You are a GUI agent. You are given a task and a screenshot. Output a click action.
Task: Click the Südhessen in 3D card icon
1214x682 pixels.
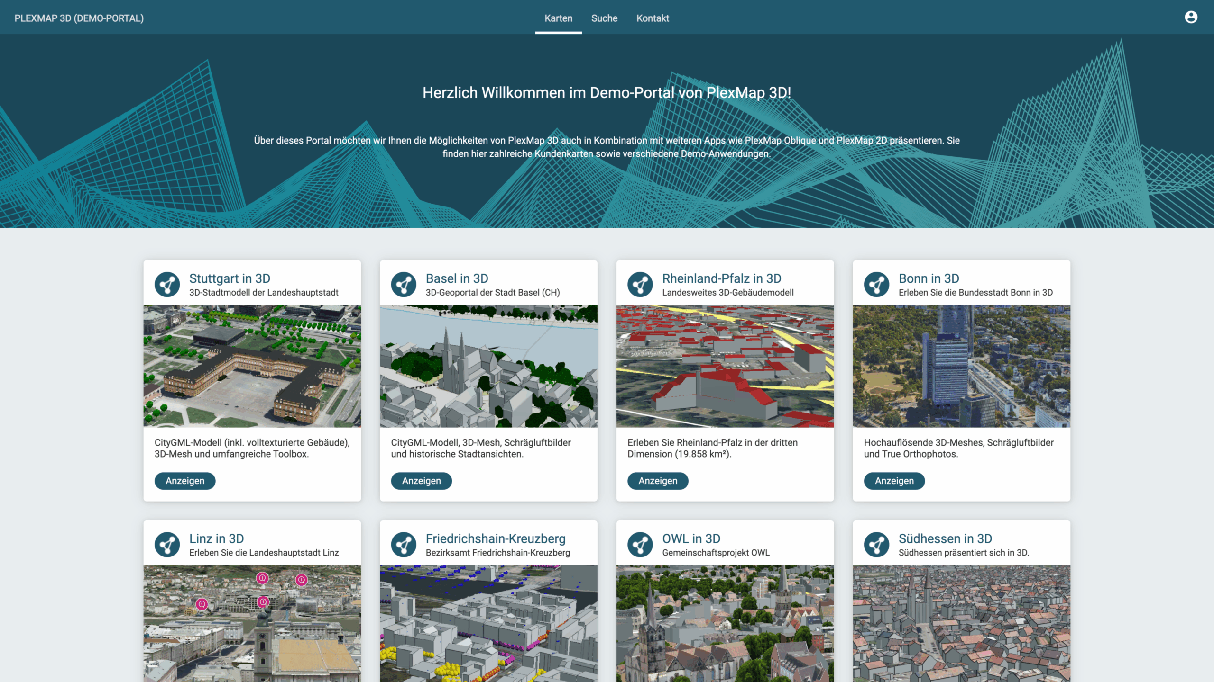(x=876, y=545)
